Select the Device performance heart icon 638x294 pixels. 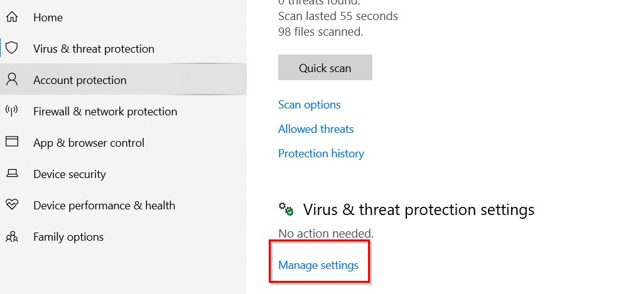click(x=12, y=204)
